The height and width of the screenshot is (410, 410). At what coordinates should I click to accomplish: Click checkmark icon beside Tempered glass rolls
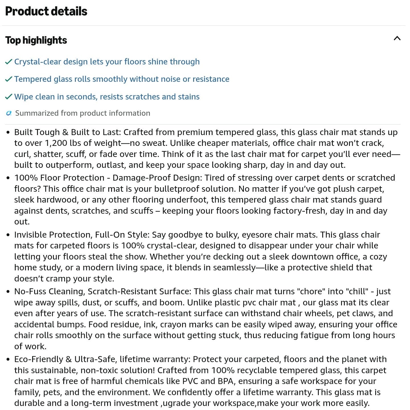tap(9, 79)
